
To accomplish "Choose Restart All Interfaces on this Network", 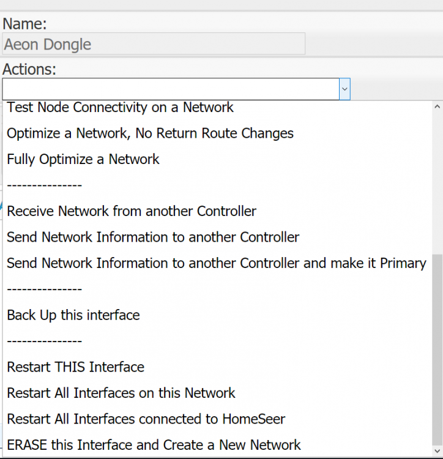I will (x=121, y=393).
